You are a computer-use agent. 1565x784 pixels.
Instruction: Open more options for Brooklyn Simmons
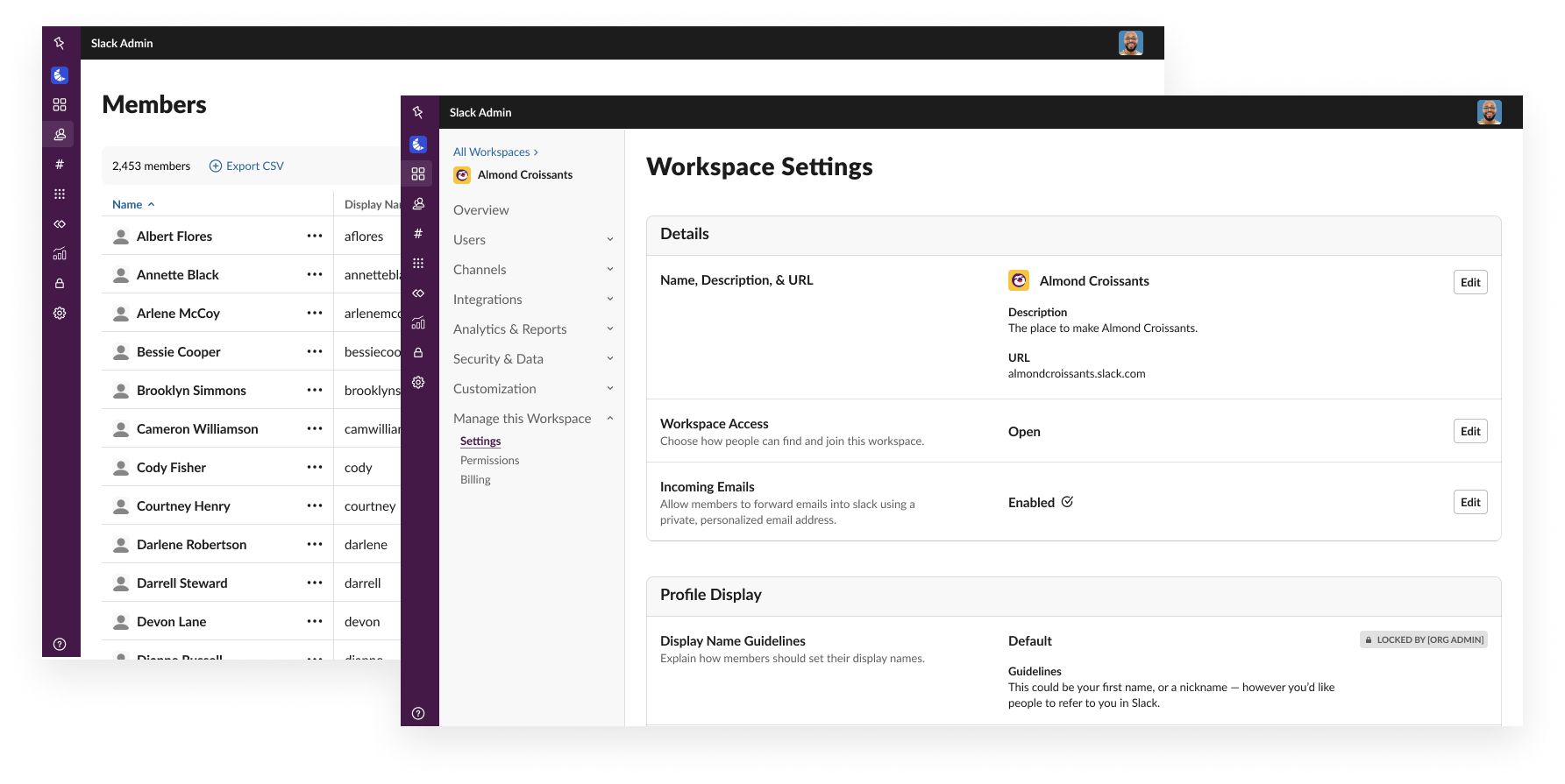[315, 390]
